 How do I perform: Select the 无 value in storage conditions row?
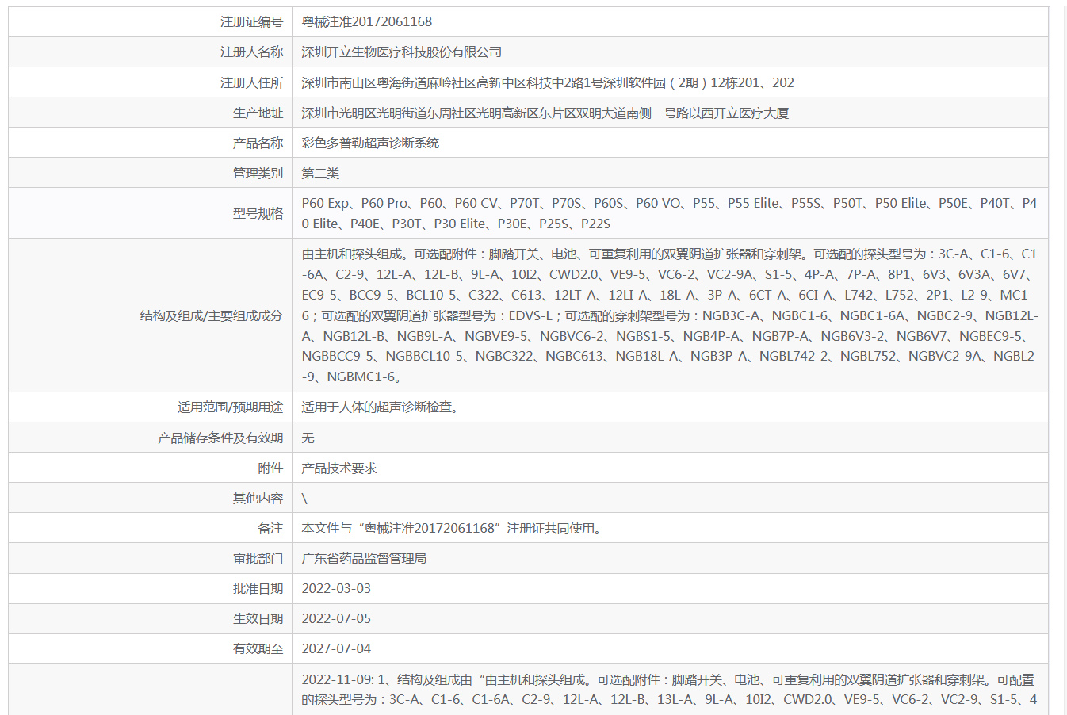pyautogui.click(x=308, y=438)
